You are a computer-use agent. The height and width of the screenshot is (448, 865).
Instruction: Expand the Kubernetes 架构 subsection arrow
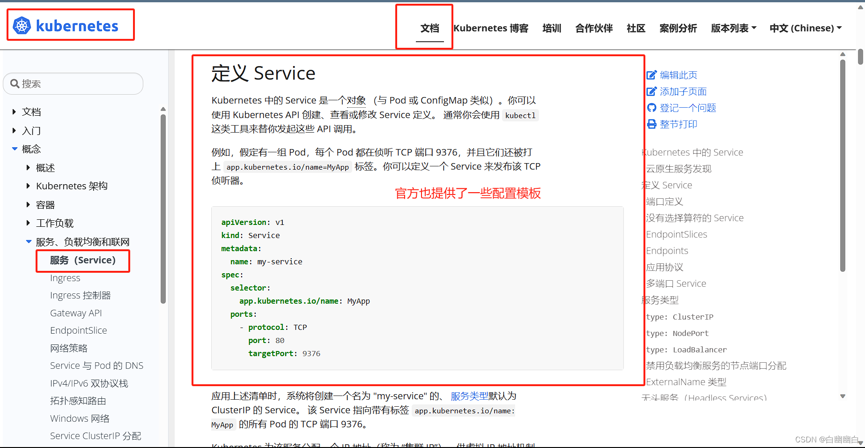pyautogui.click(x=28, y=186)
